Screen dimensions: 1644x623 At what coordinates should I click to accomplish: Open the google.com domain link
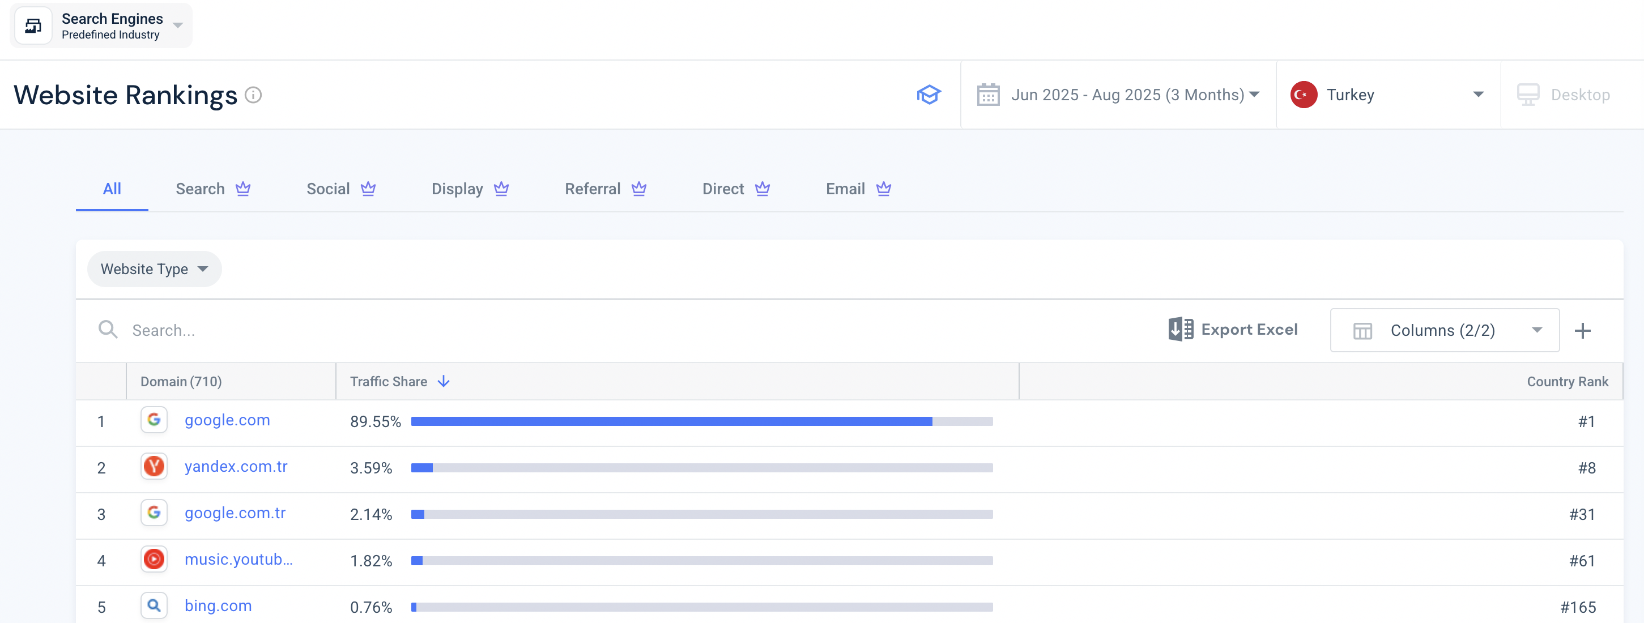tap(227, 420)
